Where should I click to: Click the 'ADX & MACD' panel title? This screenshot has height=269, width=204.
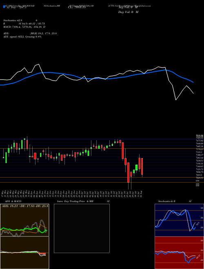coord(13,201)
